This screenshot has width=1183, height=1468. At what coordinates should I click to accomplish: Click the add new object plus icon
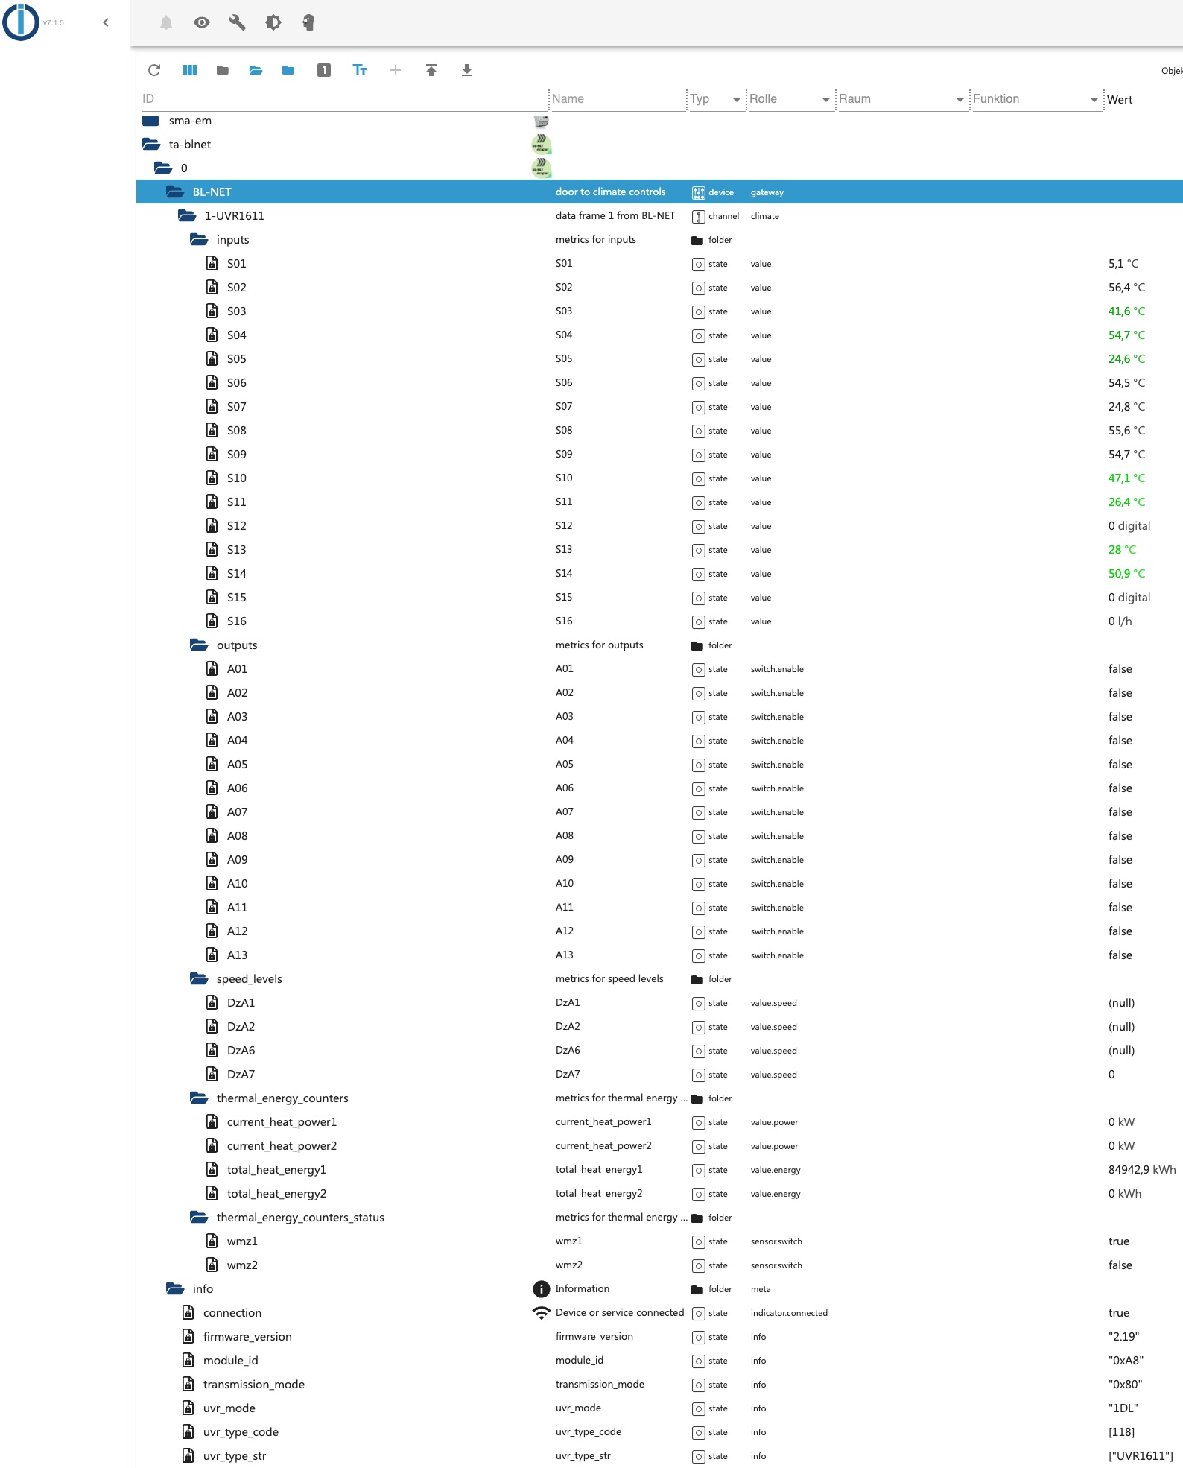coord(396,70)
